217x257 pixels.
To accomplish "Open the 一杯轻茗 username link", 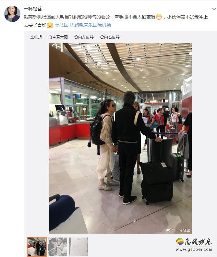I will click(33, 9).
